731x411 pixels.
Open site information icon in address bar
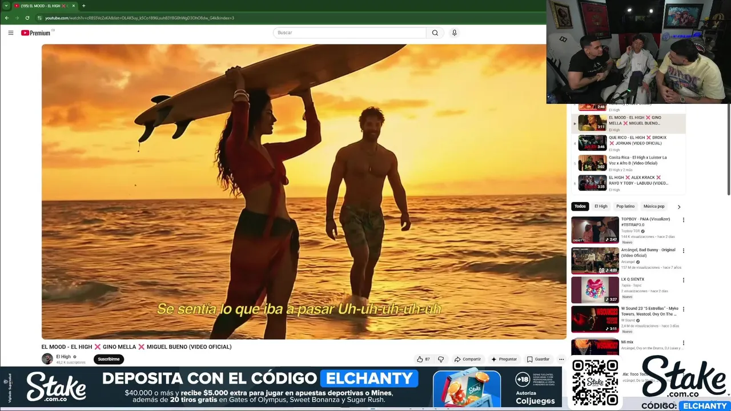(x=40, y=18)
